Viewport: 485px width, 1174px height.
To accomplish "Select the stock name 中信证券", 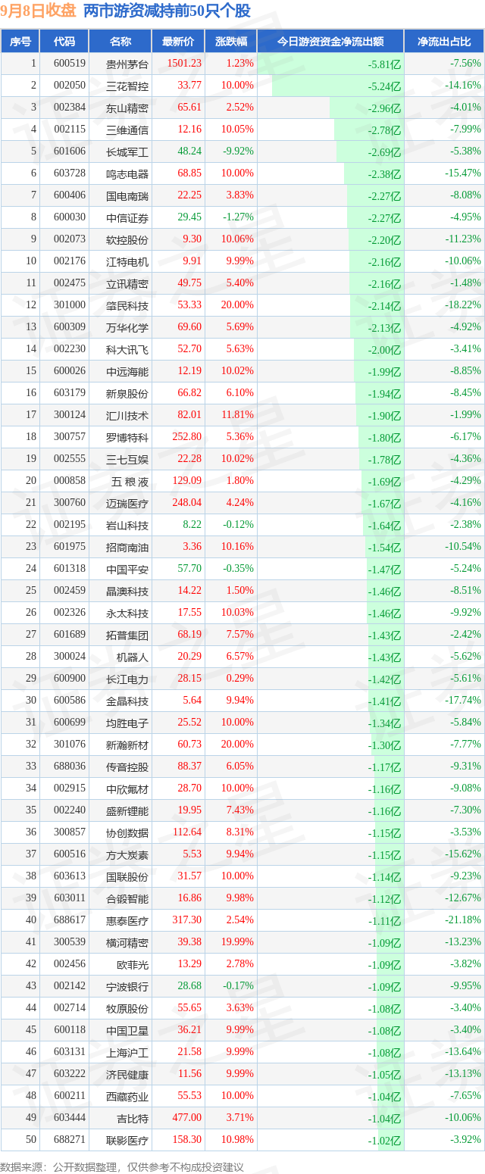I will click(127, 218).
